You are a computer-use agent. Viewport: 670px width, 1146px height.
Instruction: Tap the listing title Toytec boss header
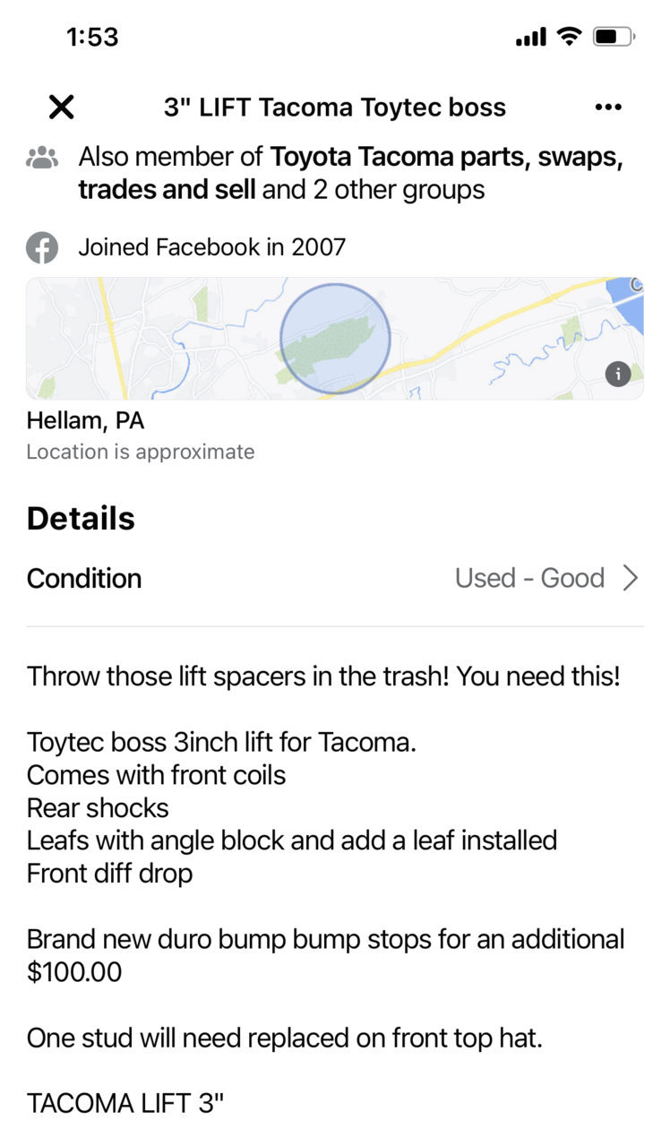(x=335, y=108)
